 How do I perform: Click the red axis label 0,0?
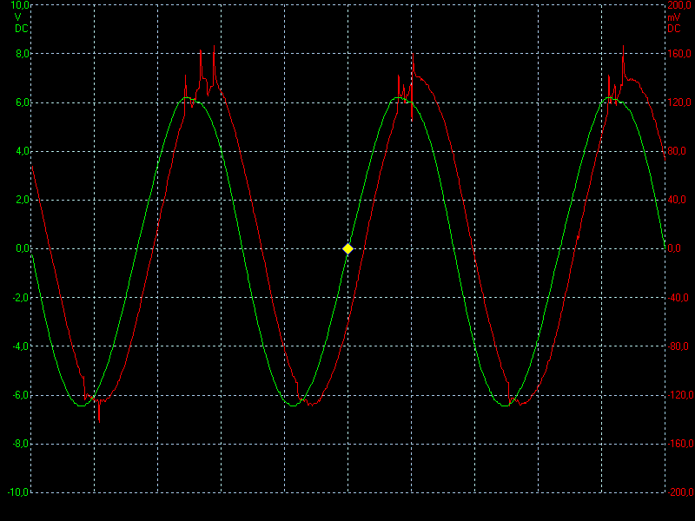click(x=674, y=248)
